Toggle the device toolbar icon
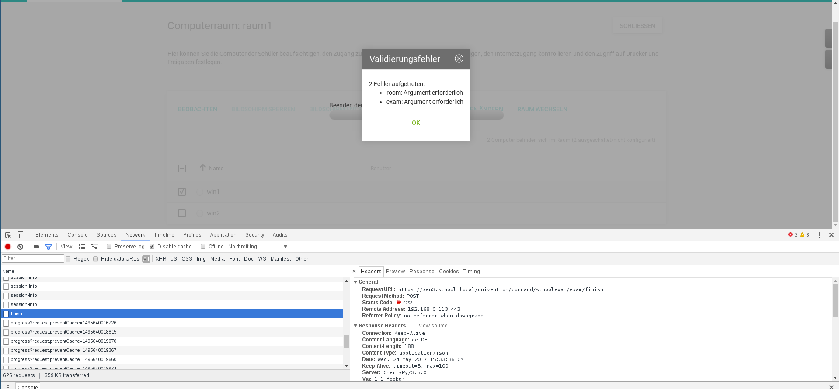This screenshot has width=839, height=389. click(20, 235)
